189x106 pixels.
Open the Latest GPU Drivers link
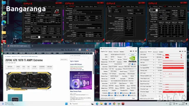(76, 64)
